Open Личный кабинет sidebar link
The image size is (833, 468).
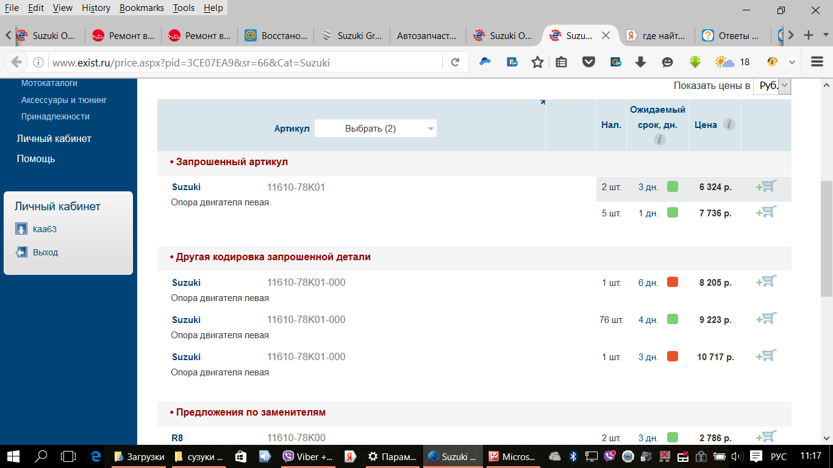54,138
